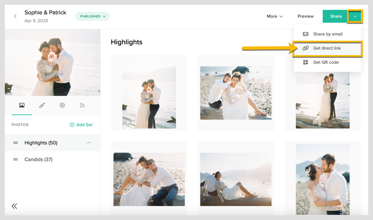
Task: Click the back arrow beside the collection title
Action: pyautogui.click(x=15, y=16)
